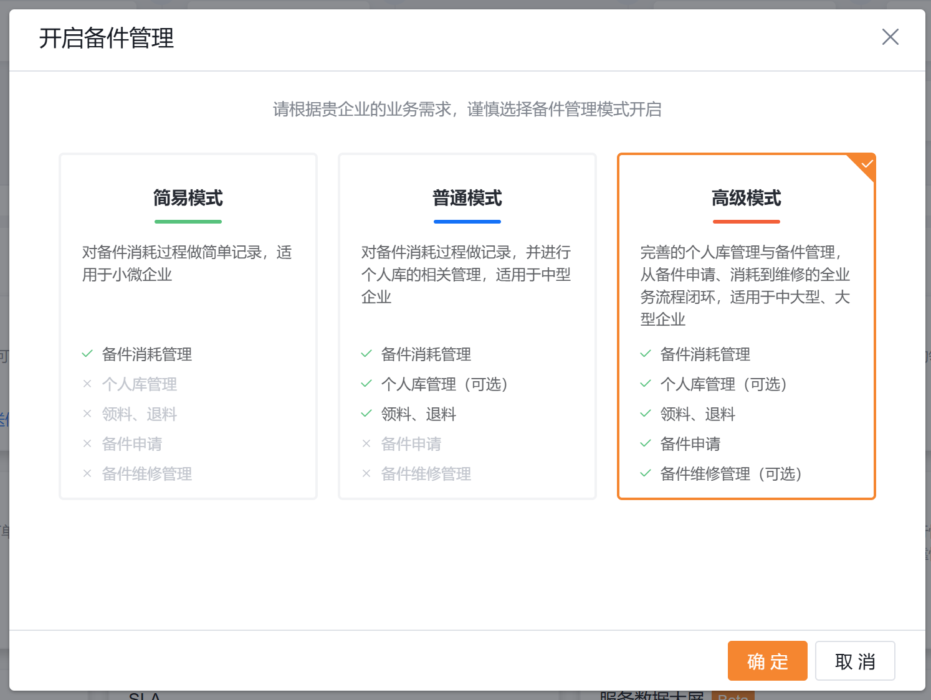The image size is (931, 700).
Task: Click the blue underline under 普通模式
Action: tap(467, 221)
